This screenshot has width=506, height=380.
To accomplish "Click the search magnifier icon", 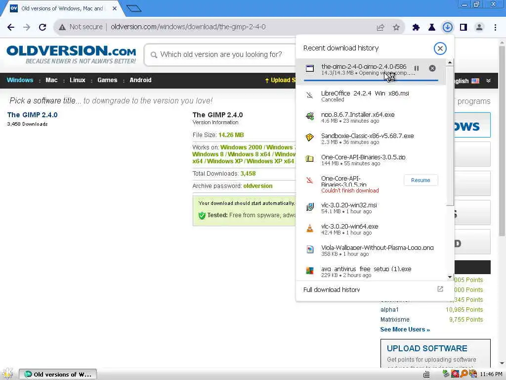I will point(154,55).
